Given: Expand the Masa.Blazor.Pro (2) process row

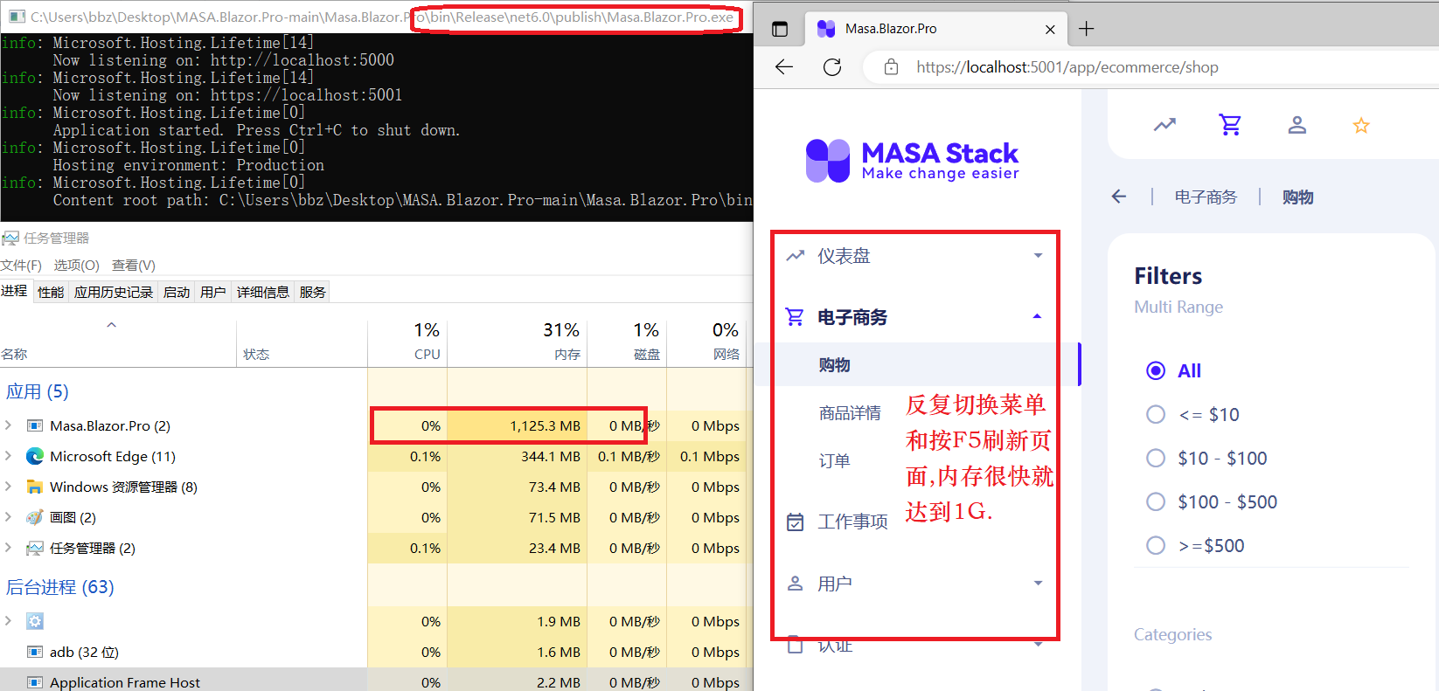Looking at the screenshot, I should tap(9, 425).
